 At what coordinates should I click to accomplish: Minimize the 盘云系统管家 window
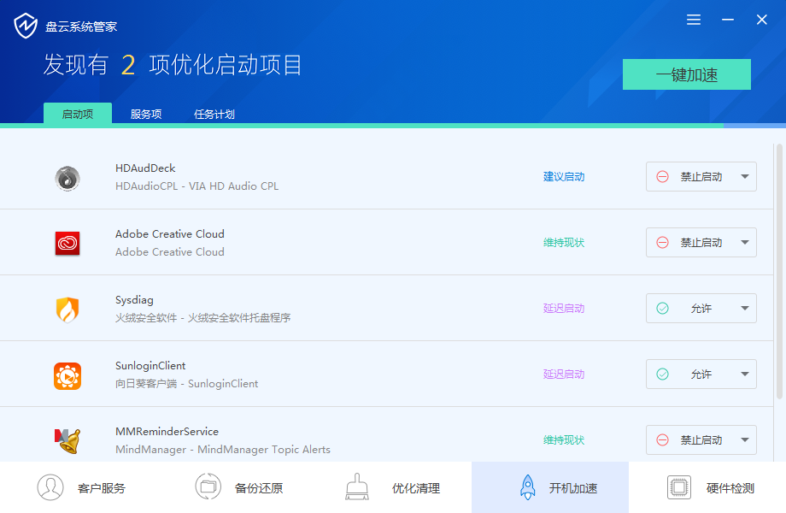727,20
